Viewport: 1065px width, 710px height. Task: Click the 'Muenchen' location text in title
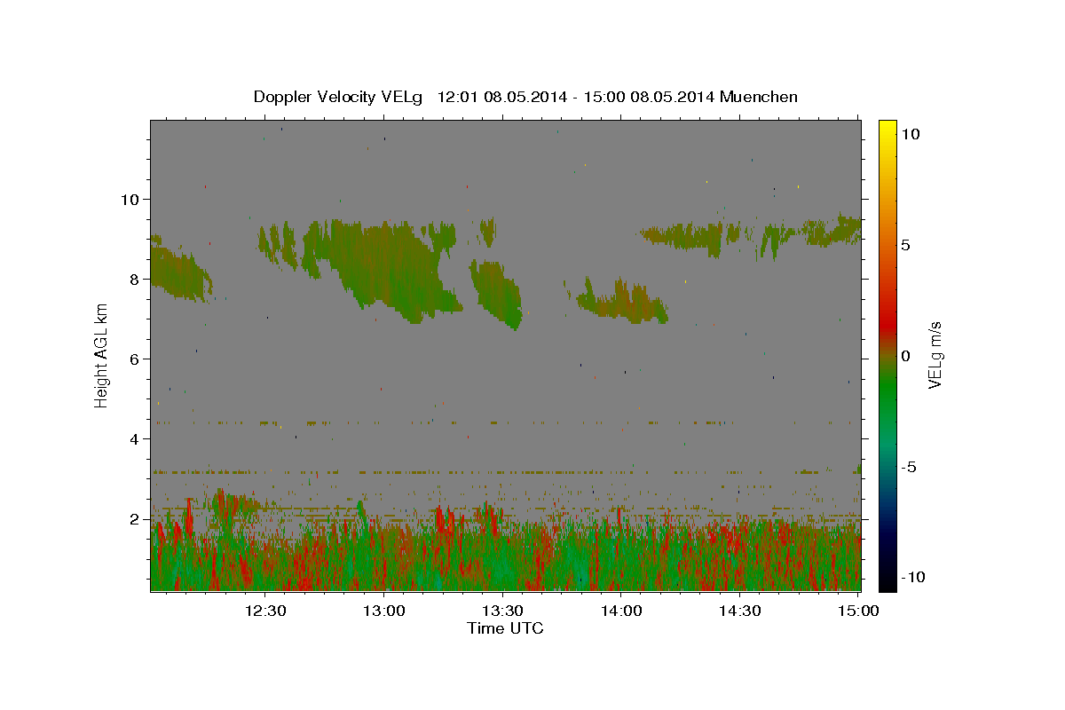click(759, 97)
